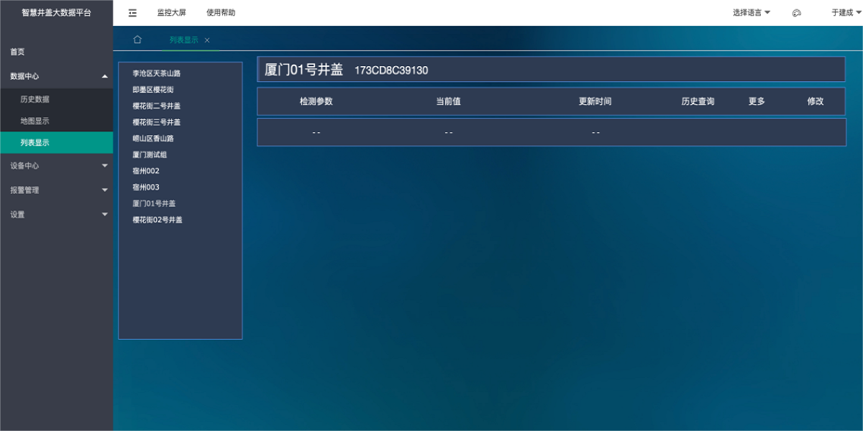
Task: Open the 于建成 user account dropdown
Action: click(844, 12)
